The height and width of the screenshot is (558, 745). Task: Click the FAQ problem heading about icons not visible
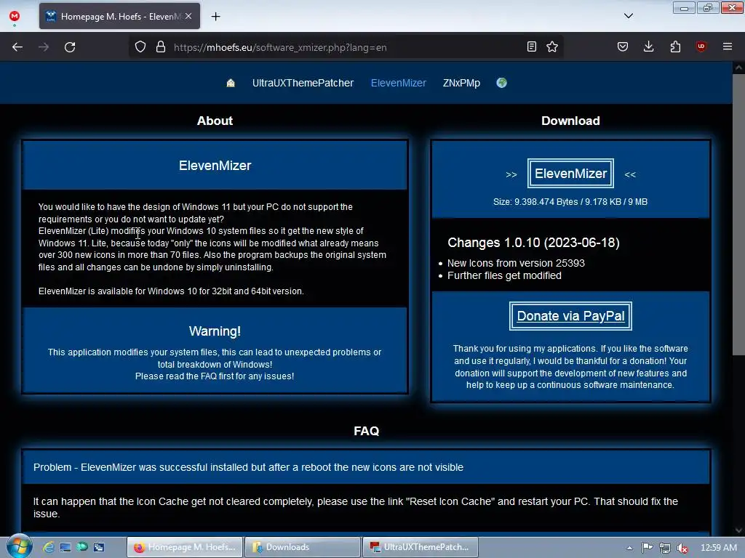(248, 467)
